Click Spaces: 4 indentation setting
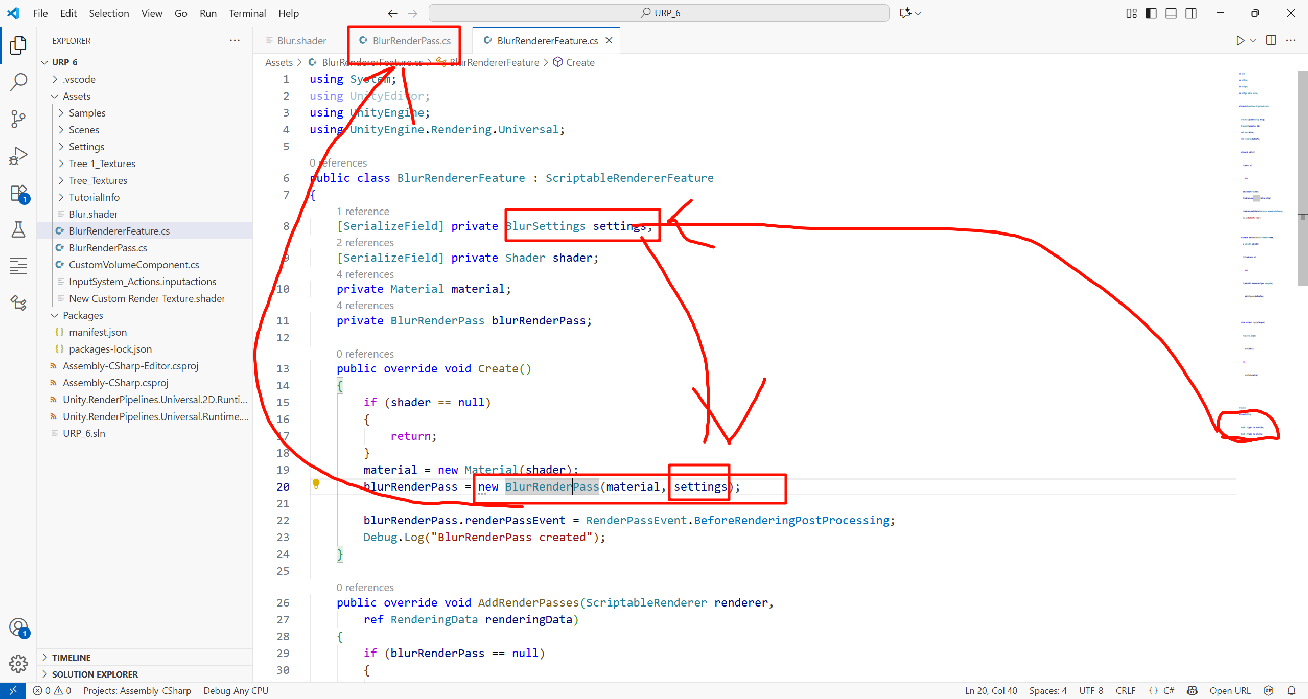This screenshot has height=699, width=1308. click(1048, 691)
